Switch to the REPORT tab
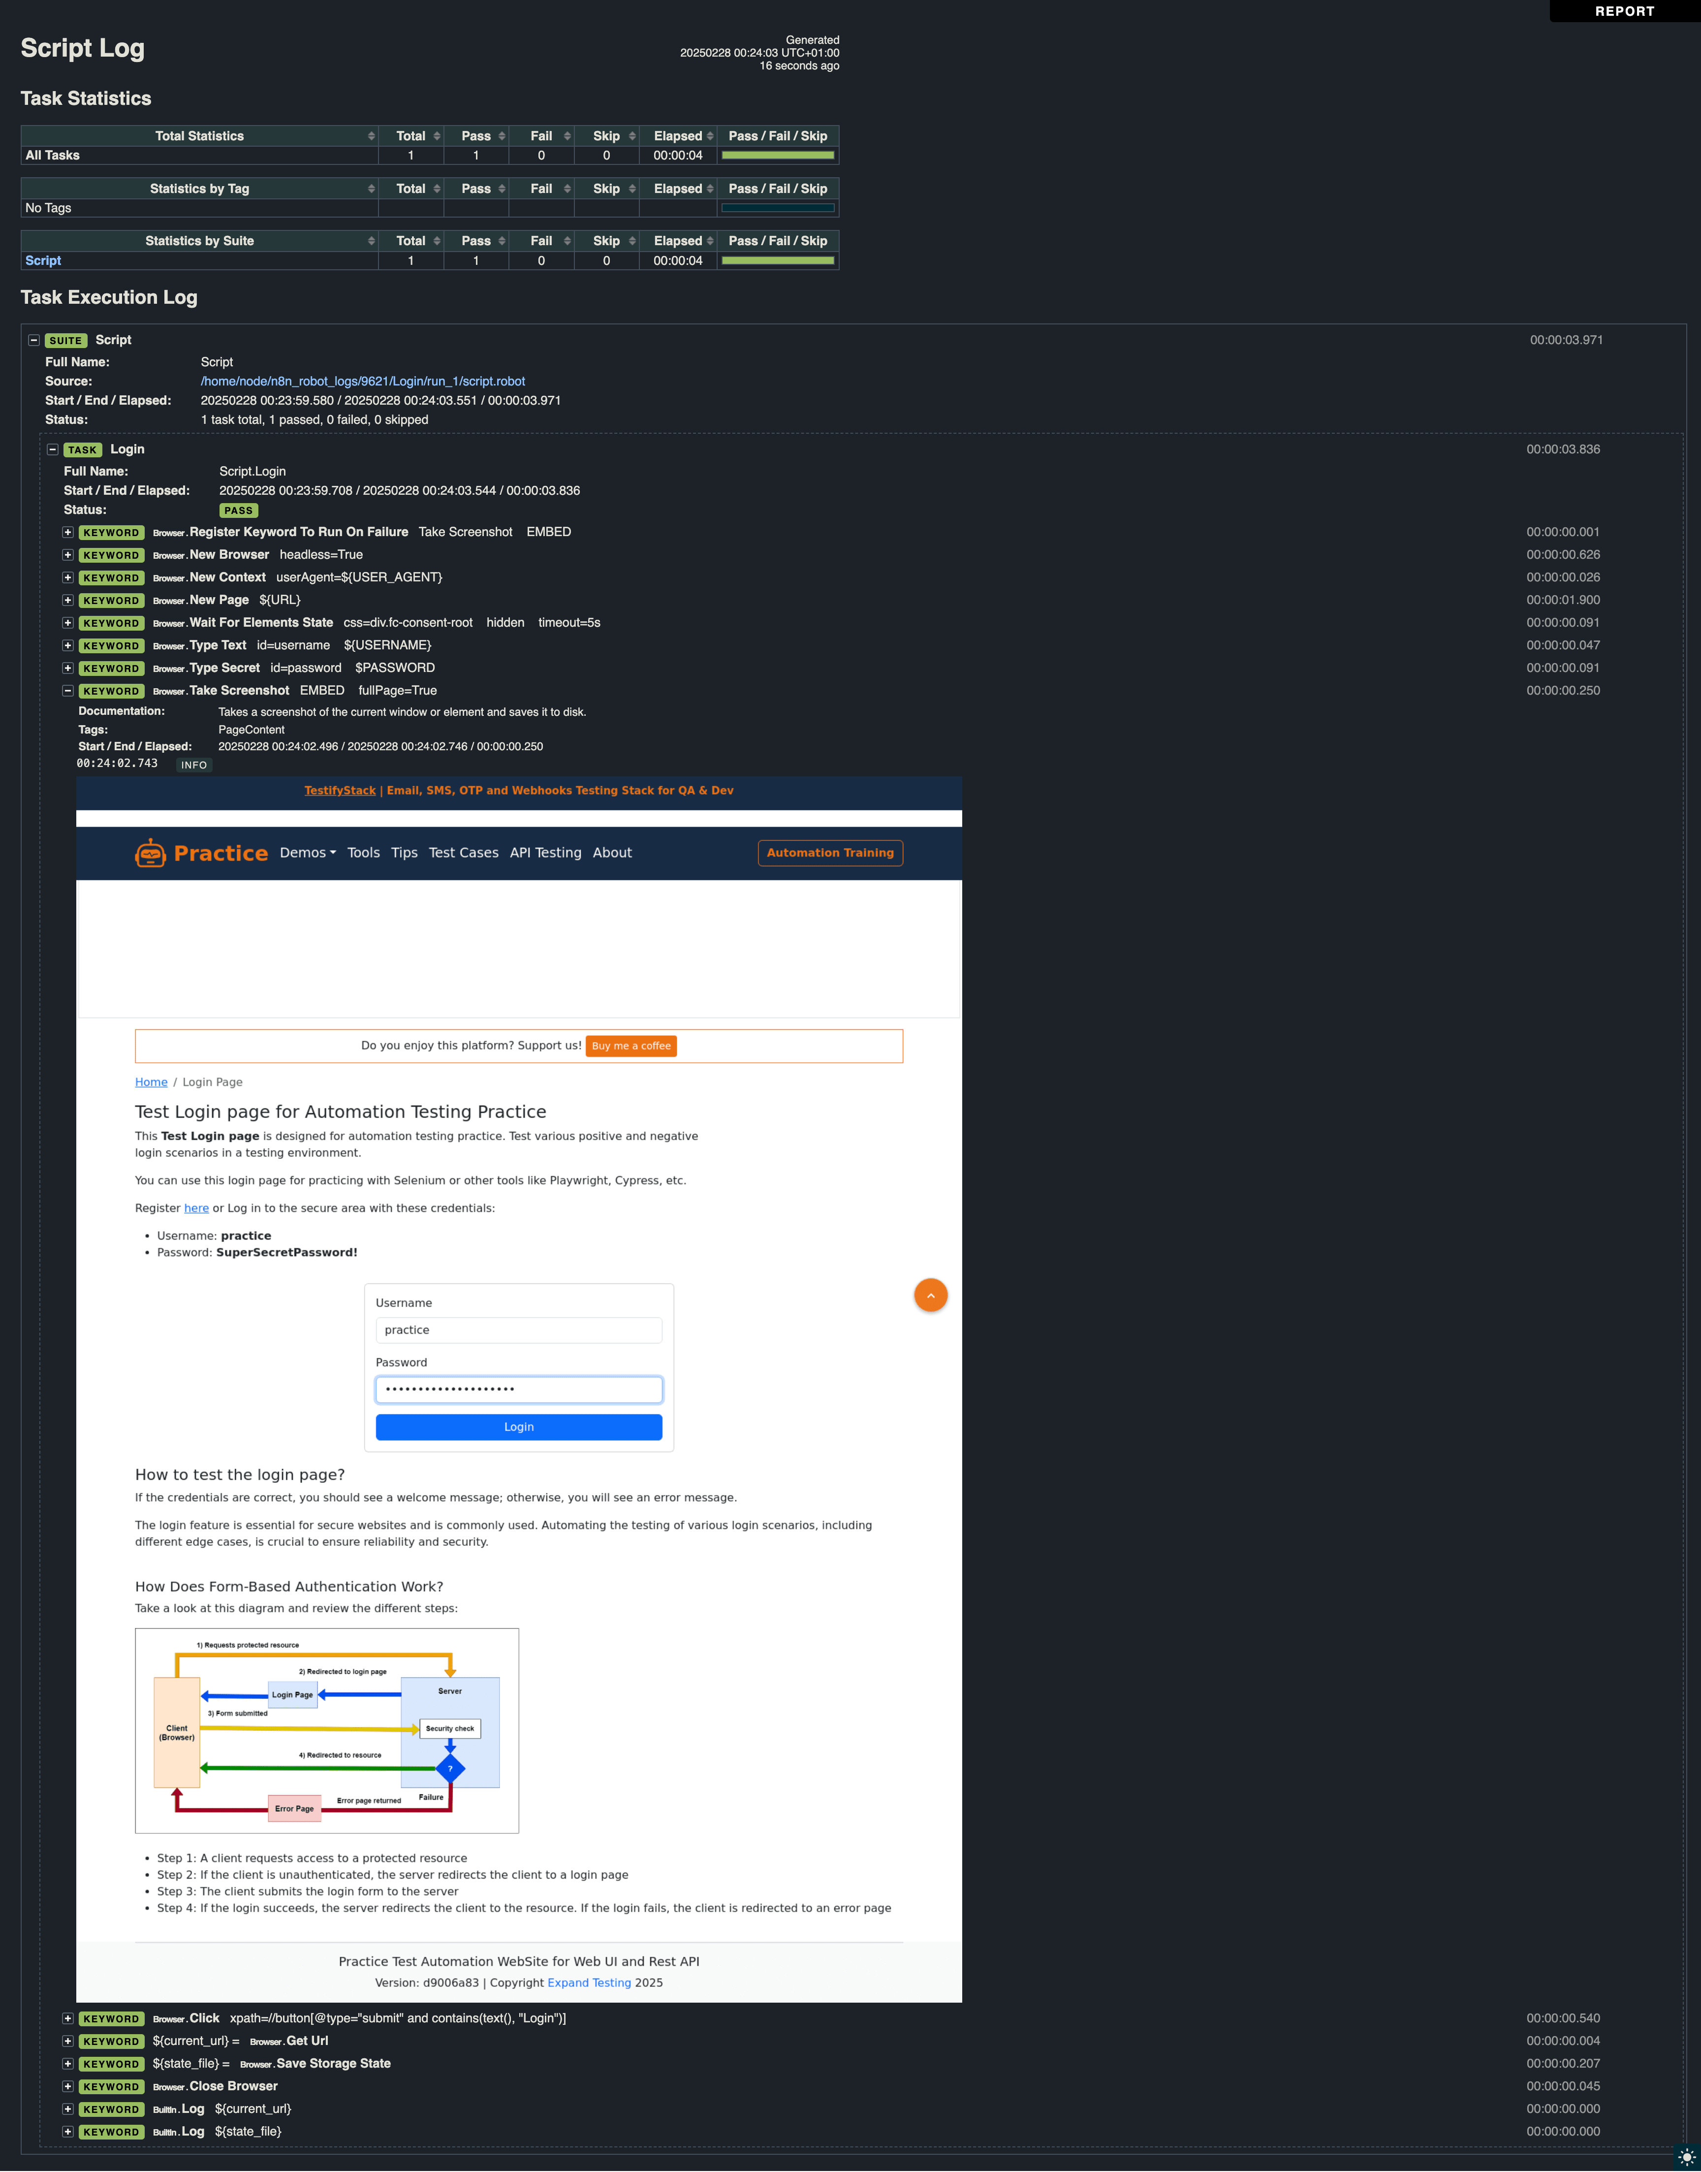This screenshot has height=2172, width=1701. (x=1623, y=11)
